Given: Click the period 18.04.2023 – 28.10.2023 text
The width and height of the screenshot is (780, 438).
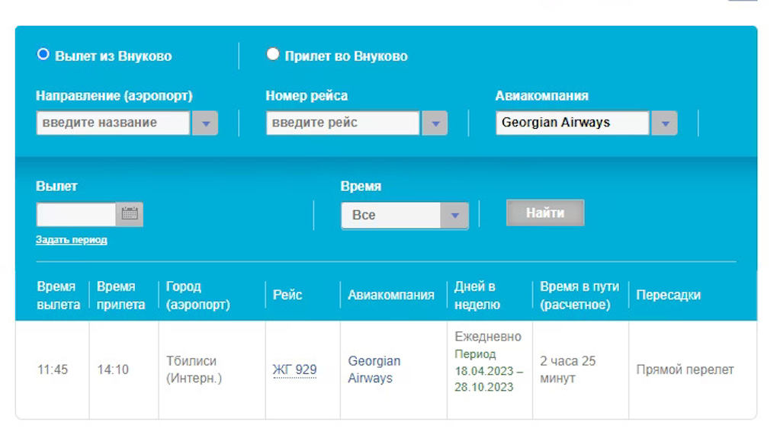Looking at the screenshot, I should coord(489,379).
